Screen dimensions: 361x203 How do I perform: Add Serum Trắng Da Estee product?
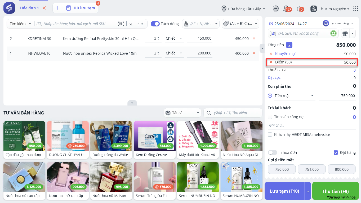click(x=155, y=181)
